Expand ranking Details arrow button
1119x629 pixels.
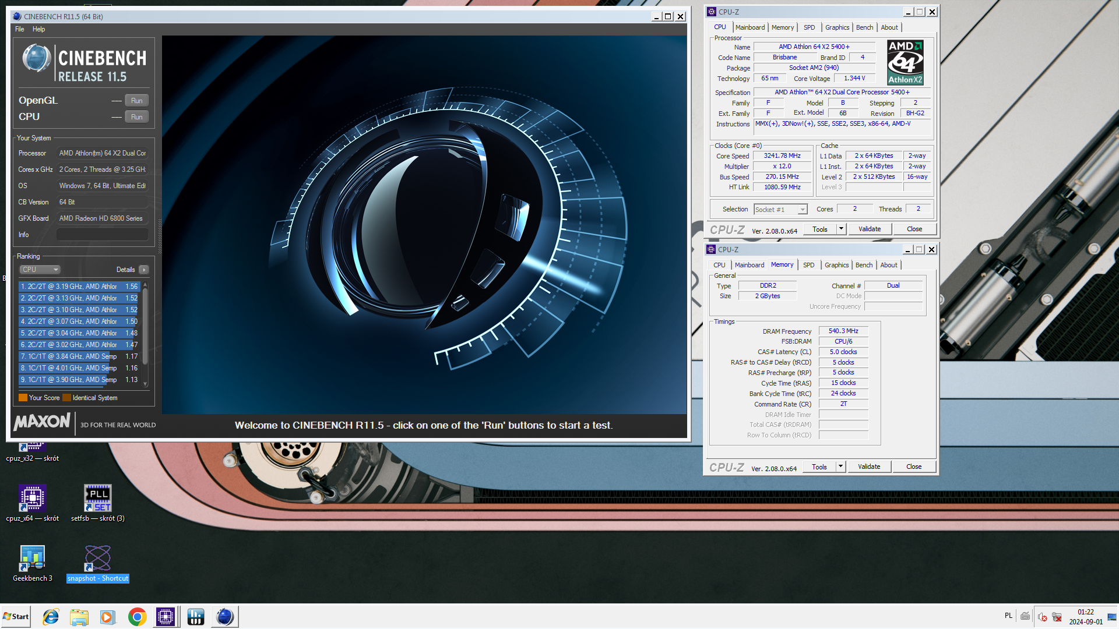click(144, 270)
